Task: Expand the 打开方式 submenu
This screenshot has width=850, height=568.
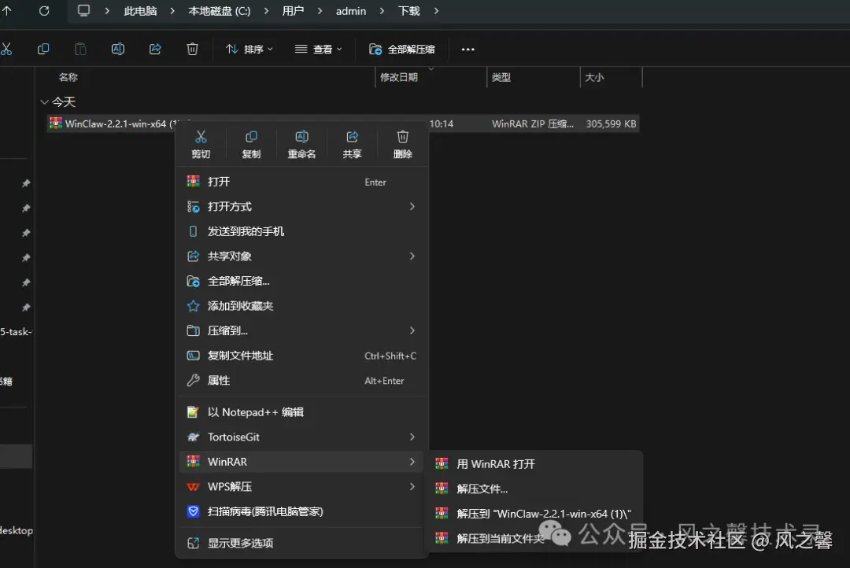Action: pyautogui.click(x=301, y=206)
